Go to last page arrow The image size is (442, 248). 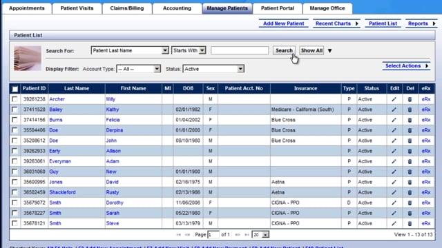[247, 234]
